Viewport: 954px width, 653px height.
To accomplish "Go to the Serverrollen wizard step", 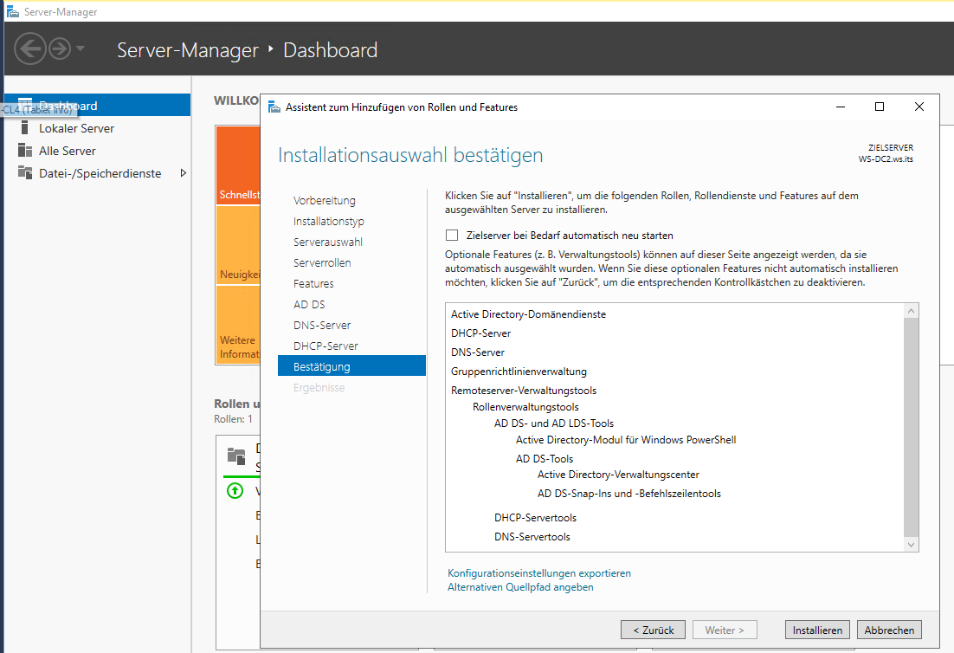I will point(322,262).
